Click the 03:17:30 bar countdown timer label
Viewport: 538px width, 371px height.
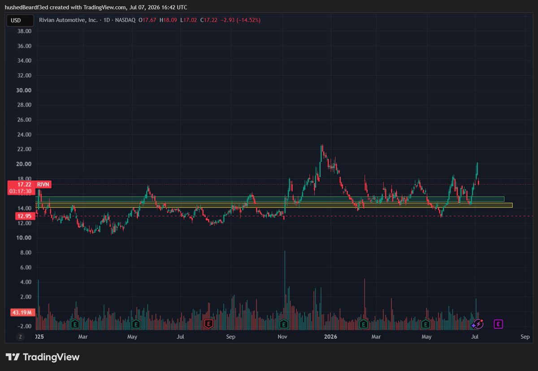click(x=21, y=191)
